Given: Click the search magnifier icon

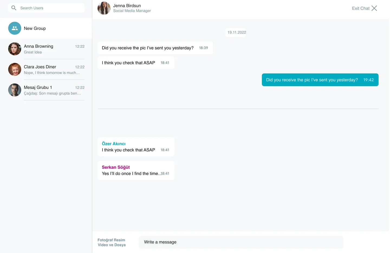Looking at the screenshot, I should [x=14, y=8].
